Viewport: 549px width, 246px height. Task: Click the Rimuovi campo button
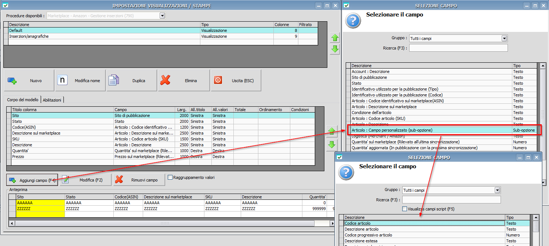139,180
